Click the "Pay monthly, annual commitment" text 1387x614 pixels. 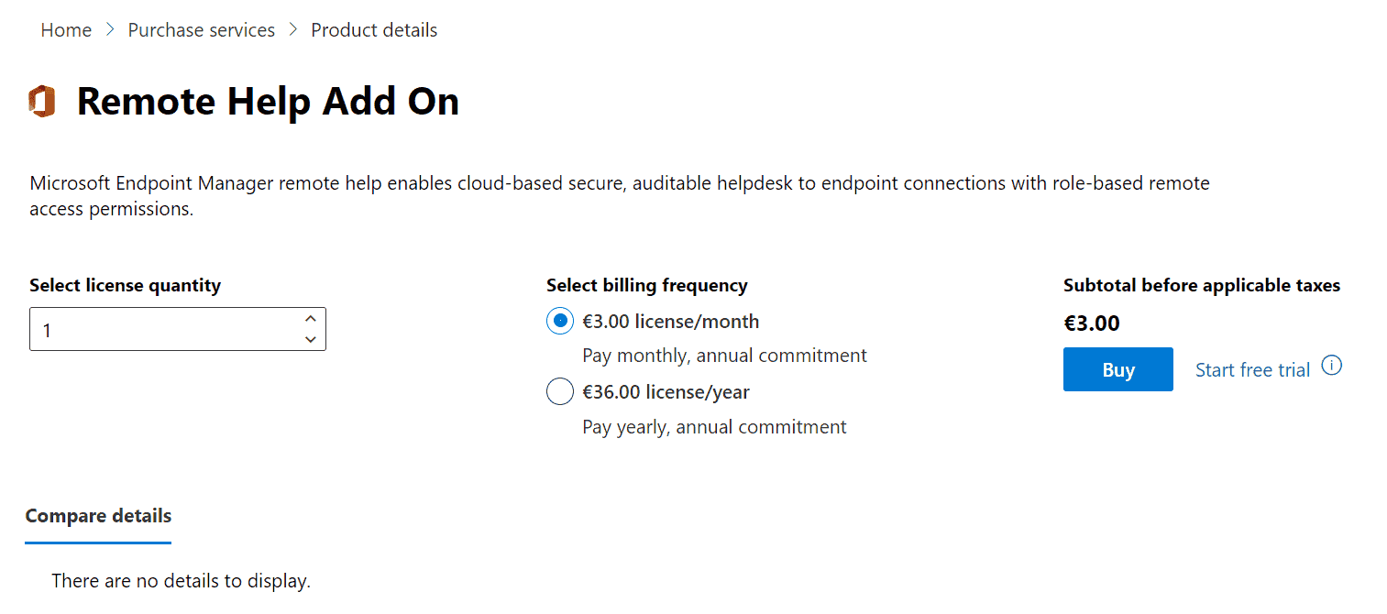724,356
